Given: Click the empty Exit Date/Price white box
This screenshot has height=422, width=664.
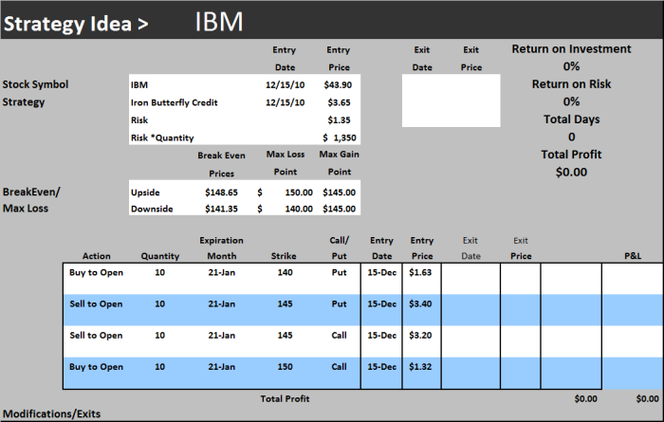Looking at the screenshot, I should pos(451,101).
